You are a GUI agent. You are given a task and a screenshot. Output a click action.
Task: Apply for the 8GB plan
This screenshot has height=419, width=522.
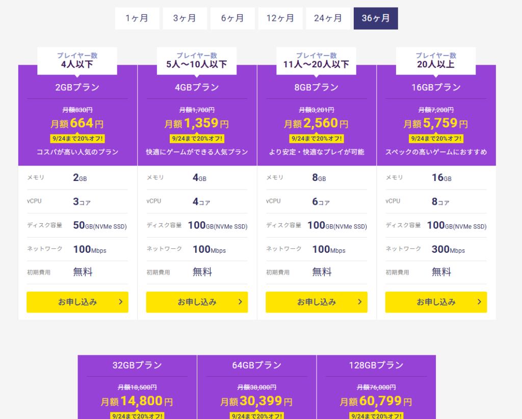tap(317, 302)
